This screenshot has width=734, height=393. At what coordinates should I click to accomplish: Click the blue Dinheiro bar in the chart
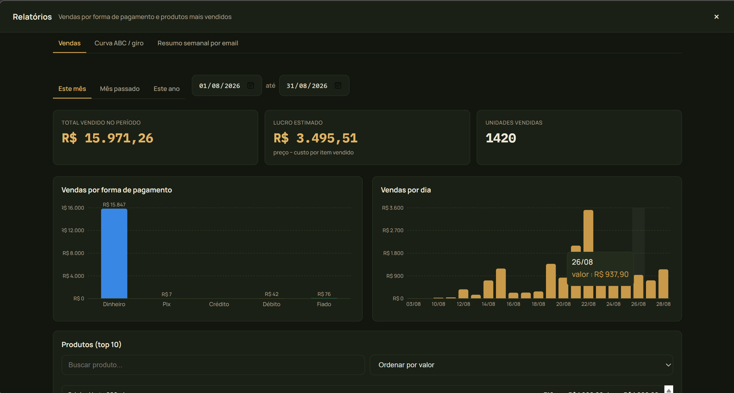[x=114, y=254]
